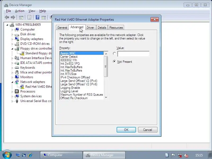Select the Mice and other pointing devices icon
This screenshot has height=159, width=212.
[x=17, y=72]
